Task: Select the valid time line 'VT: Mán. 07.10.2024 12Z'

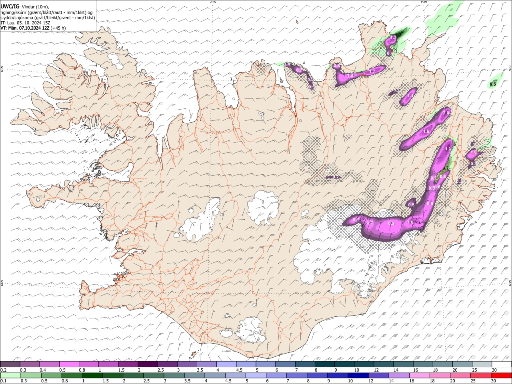Action: [x=25, y=28]
